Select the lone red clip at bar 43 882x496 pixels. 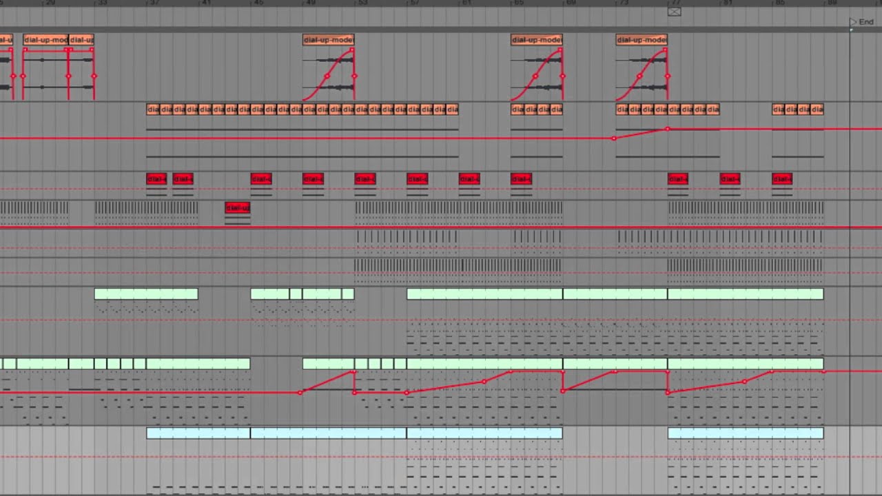[x=238, y=207]
